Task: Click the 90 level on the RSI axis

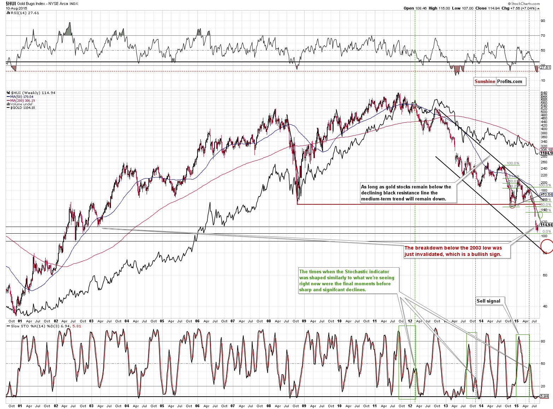Action: coord(543,21)
